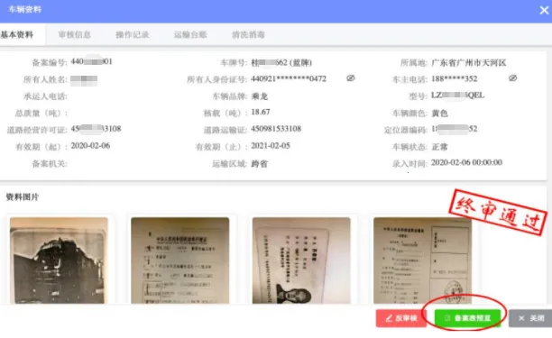Click the 资料图片 section heading

(23, 197)
